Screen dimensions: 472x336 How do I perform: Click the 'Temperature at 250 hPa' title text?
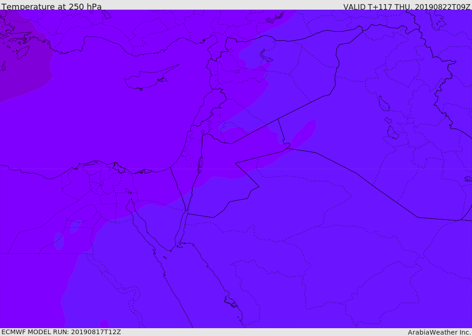pos(52,6)
